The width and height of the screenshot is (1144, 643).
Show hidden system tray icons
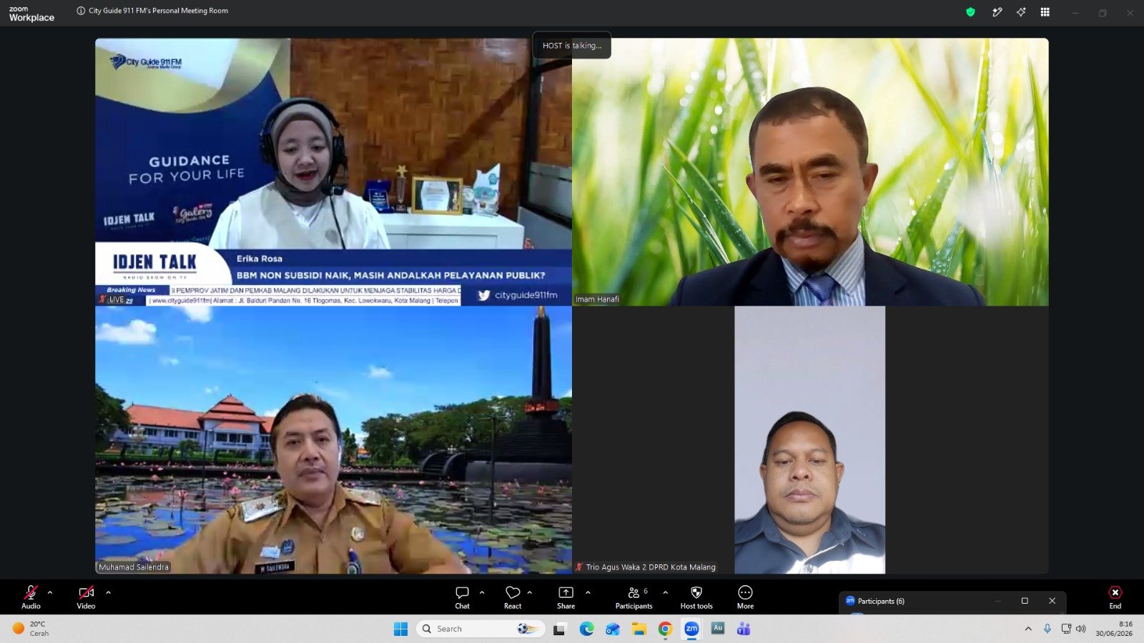(x=1028, y=629)
